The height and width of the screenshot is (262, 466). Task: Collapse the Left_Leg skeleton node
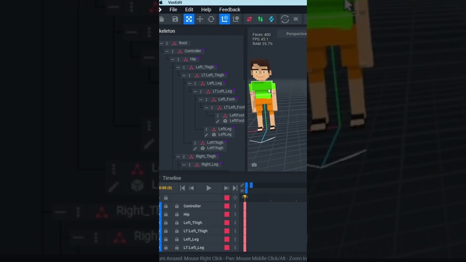pos(189,83)
